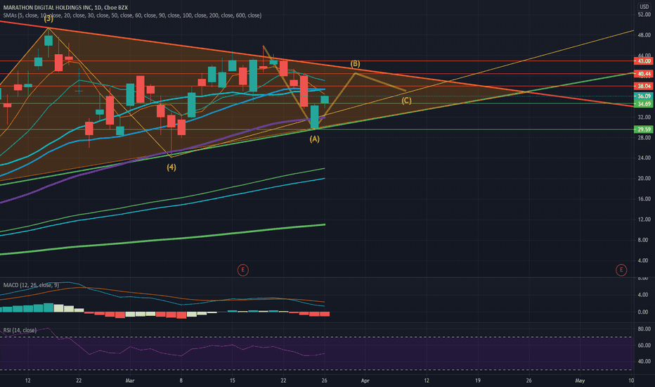Screen dimensions: 655x387
Task: Click the 24.00 tick on price axis
Action: pyautogui.click(x=644, y=158)
